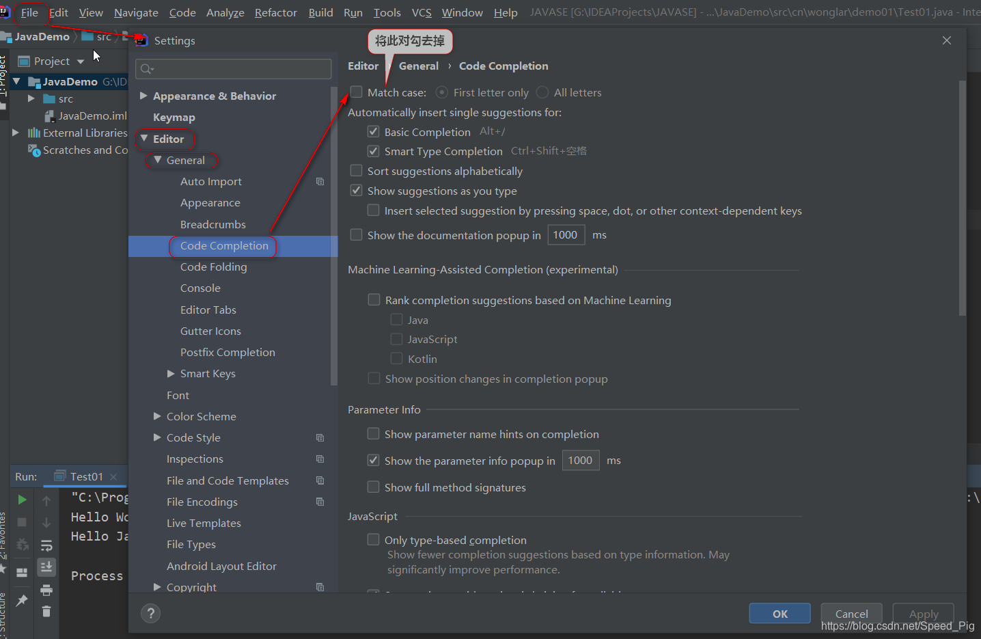Image resolution: width=981 pixels, height=639 pixels.
Task: Open the Navigate menu
Action: pyautogui.click(x=136, y=12)
